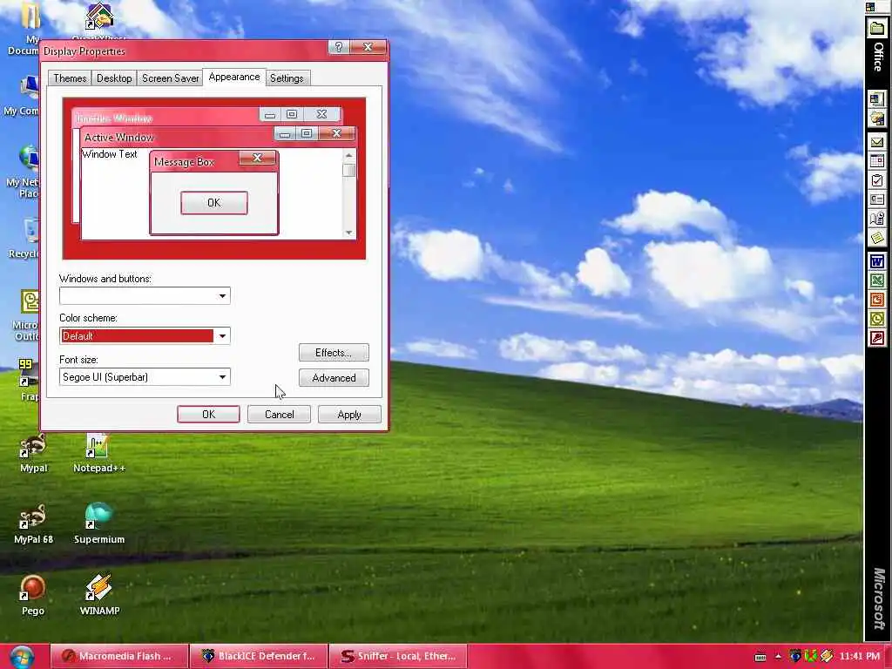The height and width of the screenshot is (669, 892).
Task: Switch to Macromedia Flash taskbar button
Action: pos(118,656)
